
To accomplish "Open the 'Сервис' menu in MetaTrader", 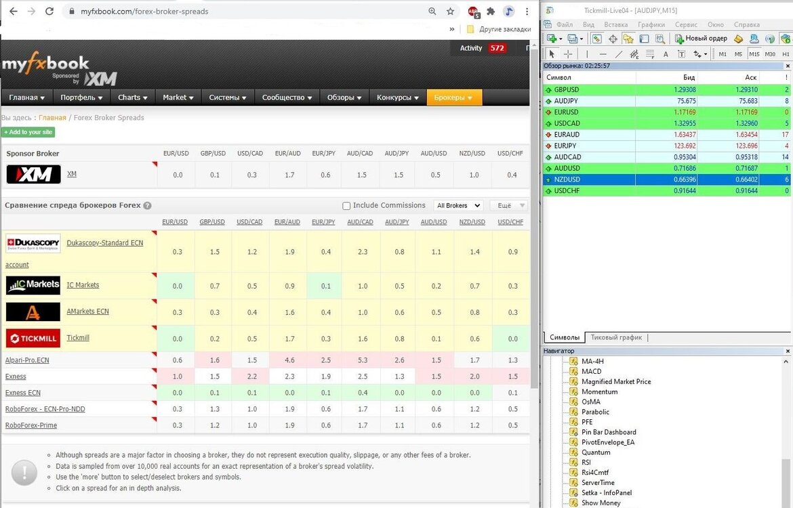I will coord(686,24).
